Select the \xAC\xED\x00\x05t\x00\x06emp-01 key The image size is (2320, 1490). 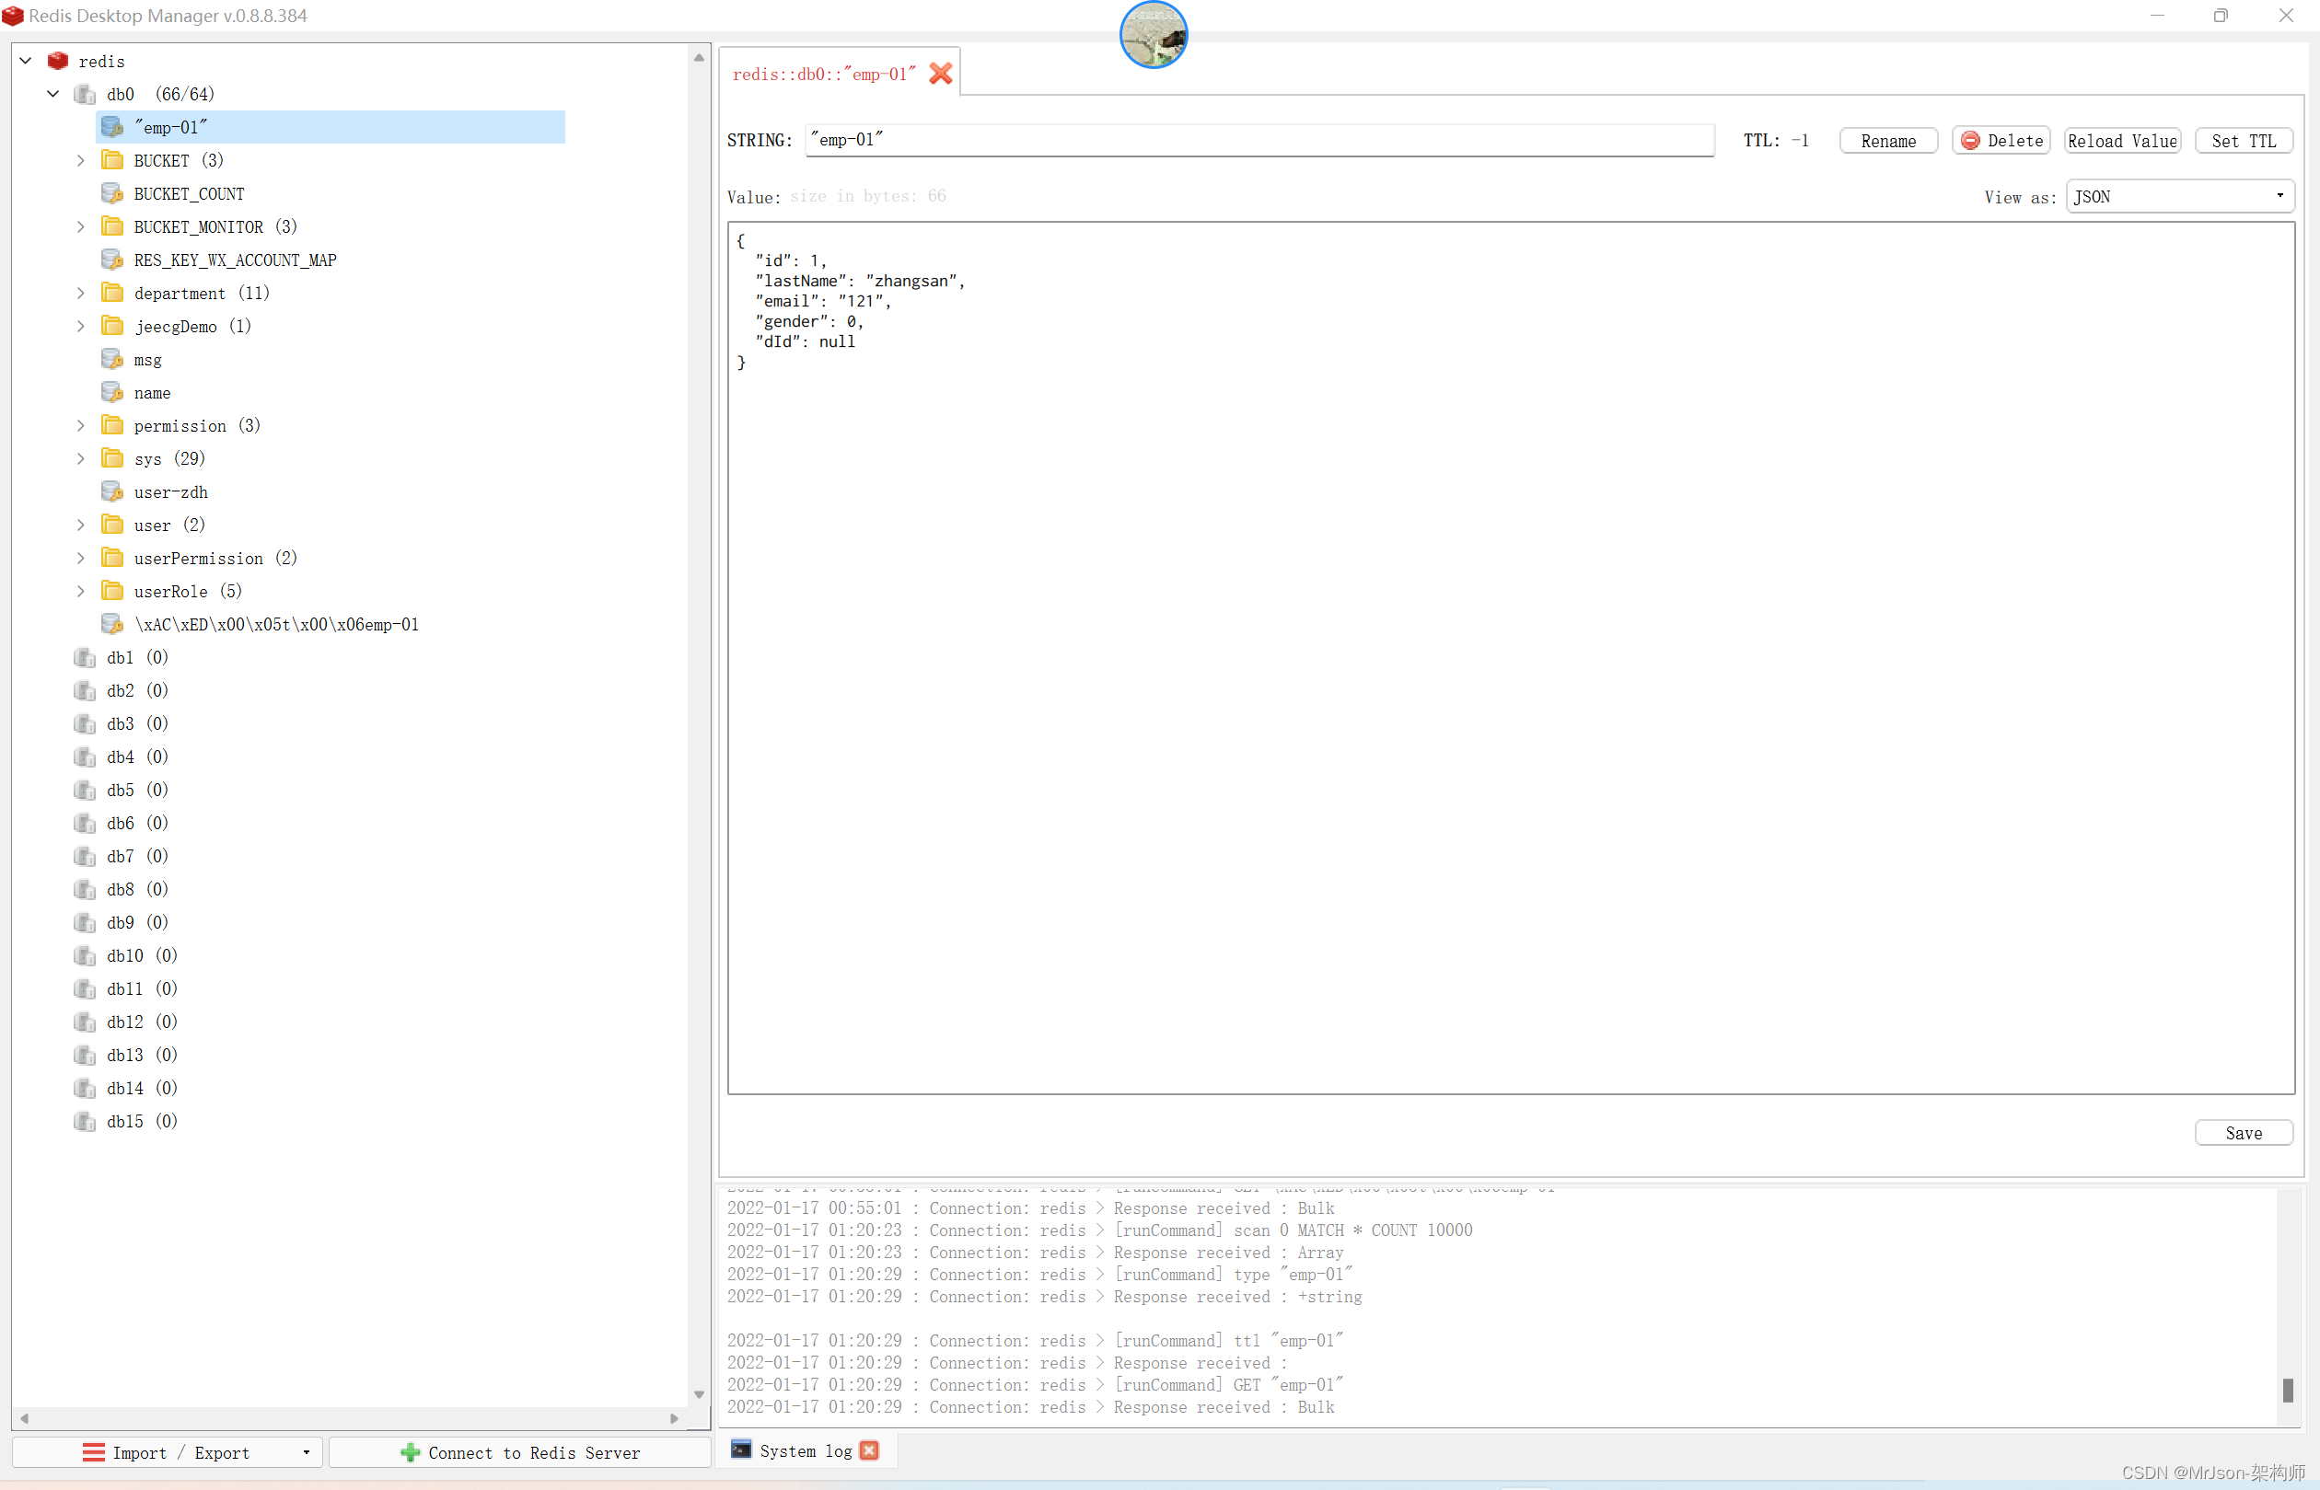coord(277,624)
